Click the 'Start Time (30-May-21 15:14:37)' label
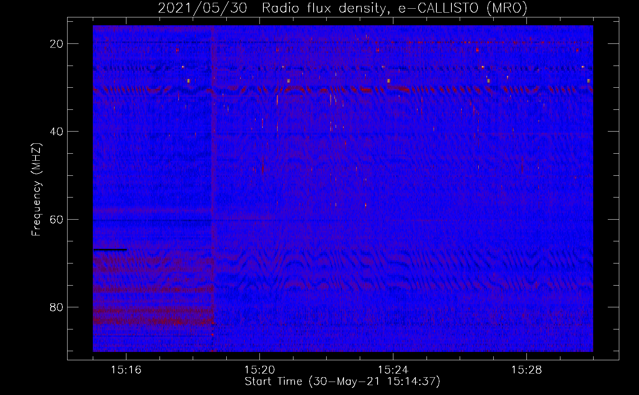639x395 pixels. tap(342, 382)
